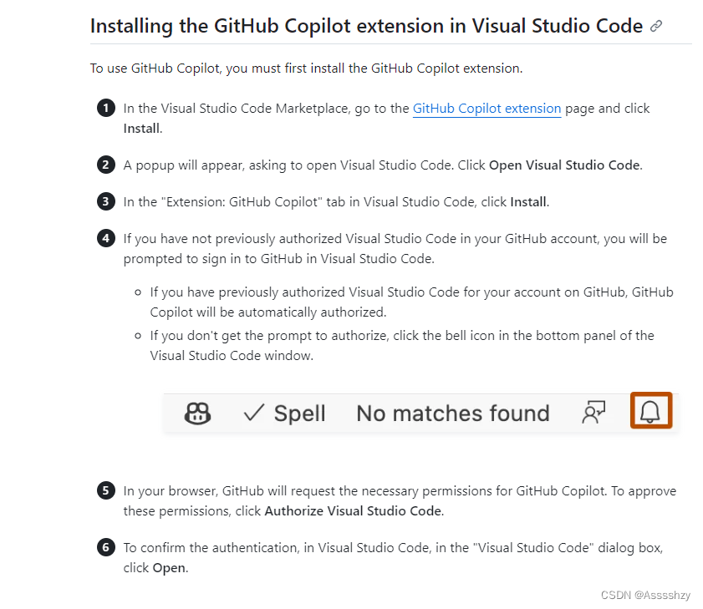Click step circle number 1
The width and height of the screenshot is (703, 609).
tap(105, 108)
